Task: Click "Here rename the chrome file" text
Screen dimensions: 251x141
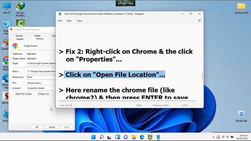Action: (x=120, y=90)
